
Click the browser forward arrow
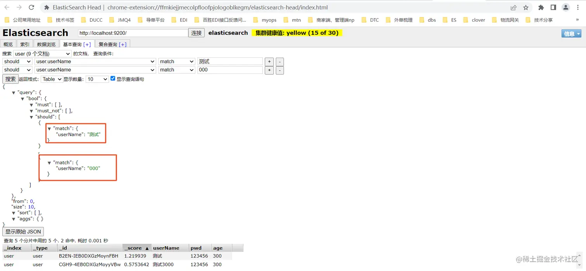point(19,7)
